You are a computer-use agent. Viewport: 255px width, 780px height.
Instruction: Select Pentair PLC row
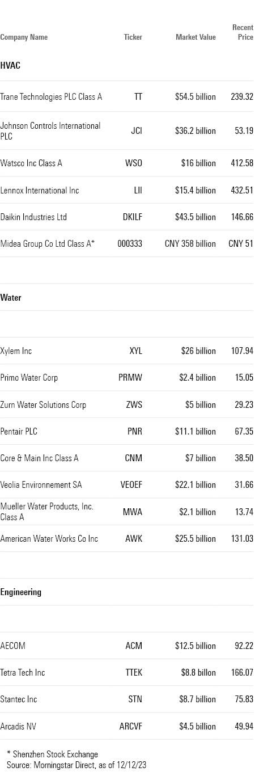pos(127,432)
